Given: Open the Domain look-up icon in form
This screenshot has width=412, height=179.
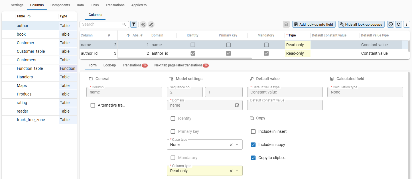Looking at the screenshot, I should 237,105.
